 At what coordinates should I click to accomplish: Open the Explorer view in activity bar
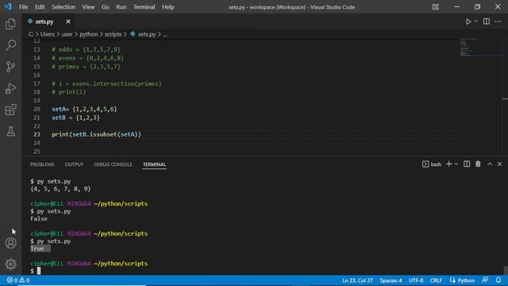(x=10, y=24)
